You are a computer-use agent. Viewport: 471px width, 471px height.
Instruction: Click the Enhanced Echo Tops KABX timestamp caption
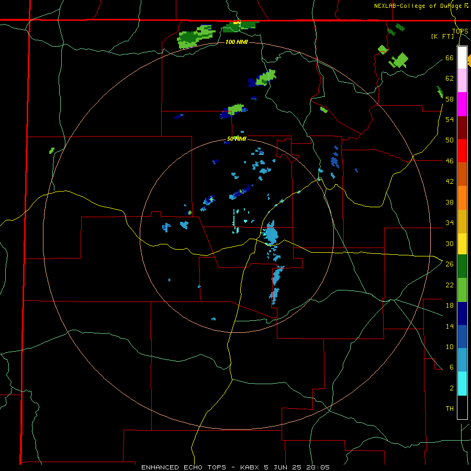(235, 467)
